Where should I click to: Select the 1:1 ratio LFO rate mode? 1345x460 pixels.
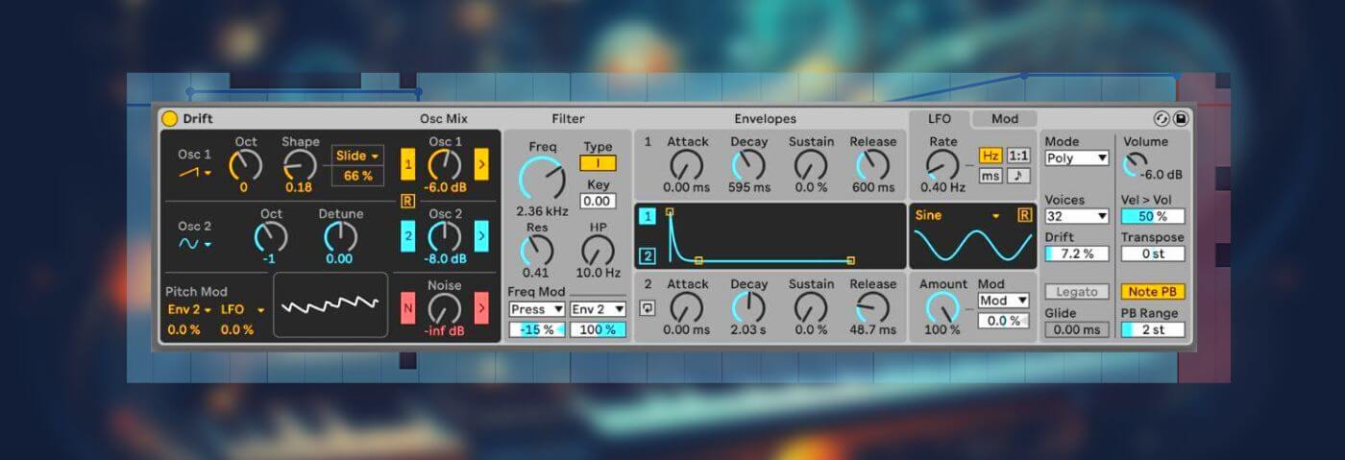tap(1018, 156)
